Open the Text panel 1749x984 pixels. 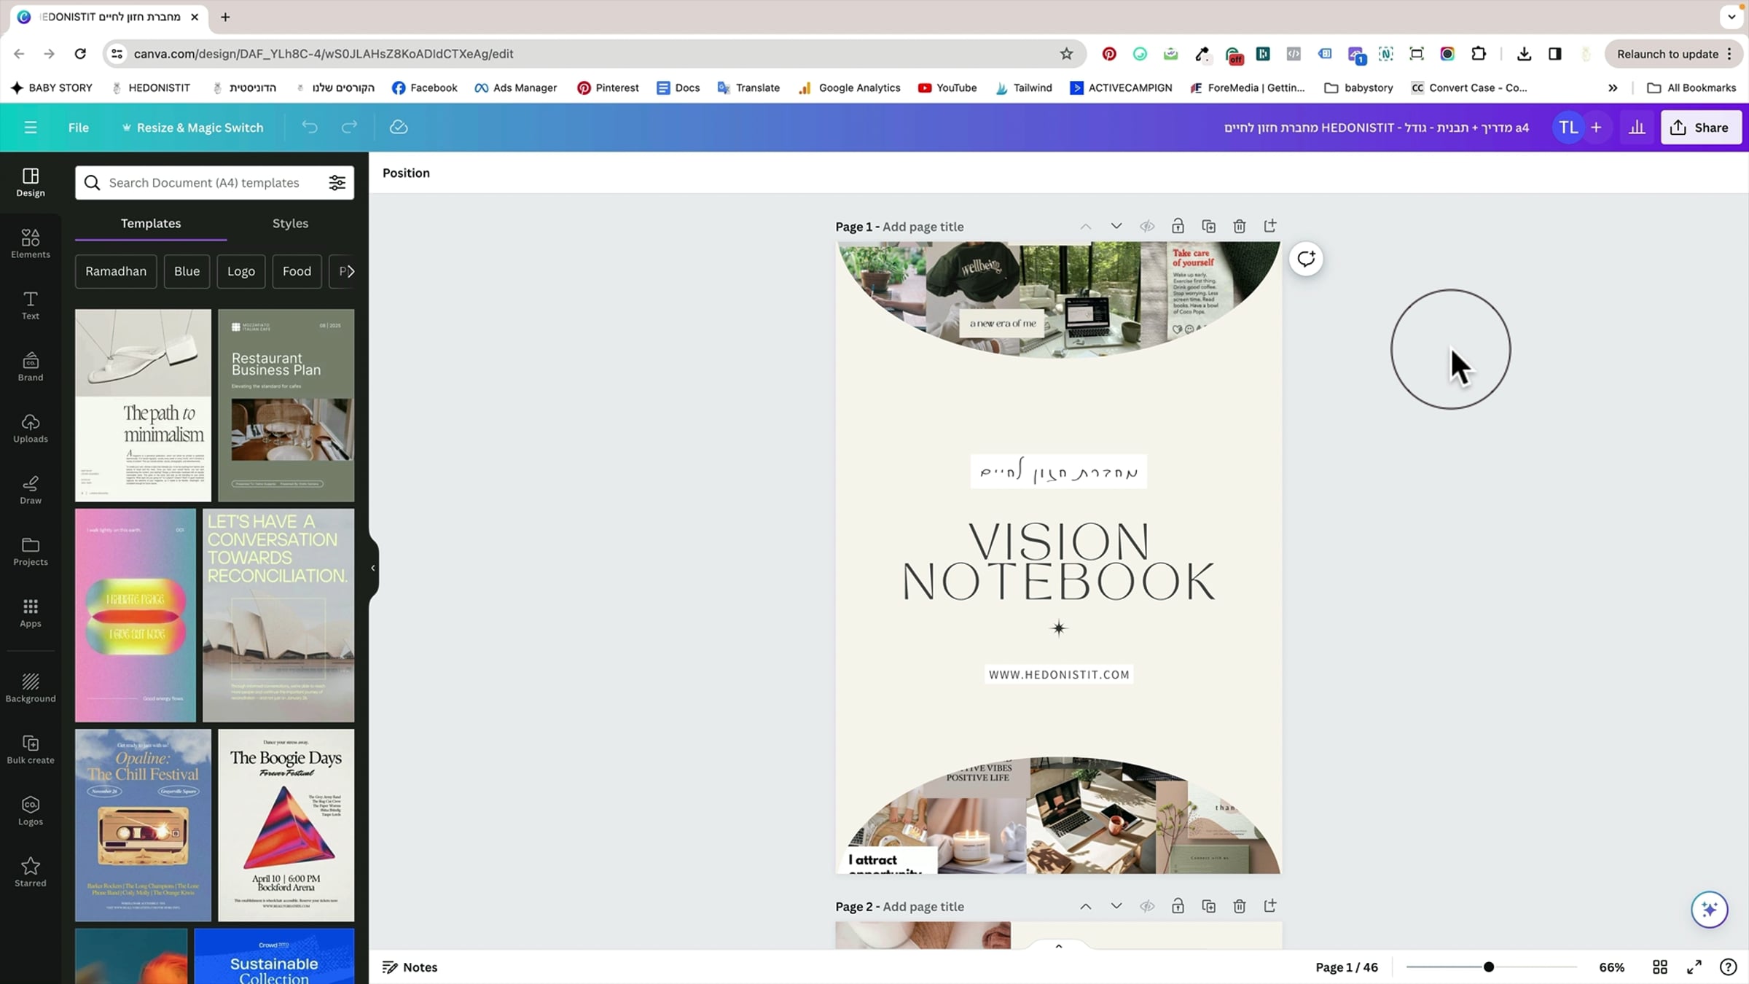[31, 305]
